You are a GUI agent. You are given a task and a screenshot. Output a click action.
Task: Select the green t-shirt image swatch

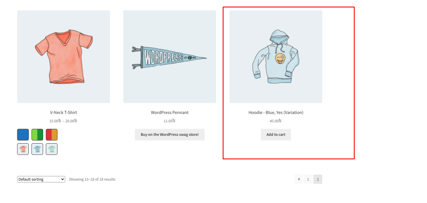[52, 149]
